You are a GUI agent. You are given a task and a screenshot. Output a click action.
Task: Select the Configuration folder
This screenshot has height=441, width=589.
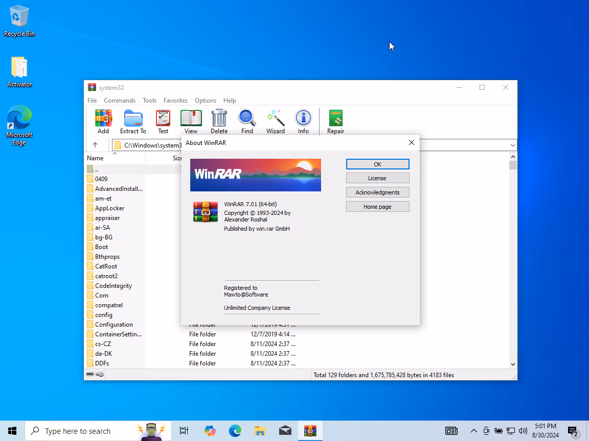click(x=110, y=325)
